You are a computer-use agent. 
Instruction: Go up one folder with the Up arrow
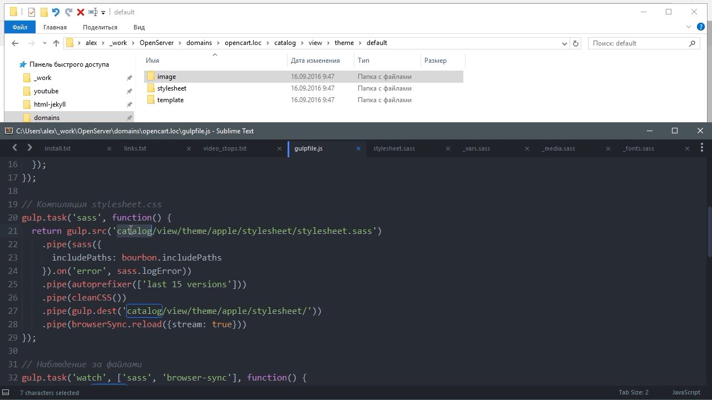[56, 43]
